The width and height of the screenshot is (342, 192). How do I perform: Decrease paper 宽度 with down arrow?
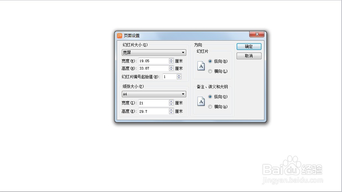[171, 104]
